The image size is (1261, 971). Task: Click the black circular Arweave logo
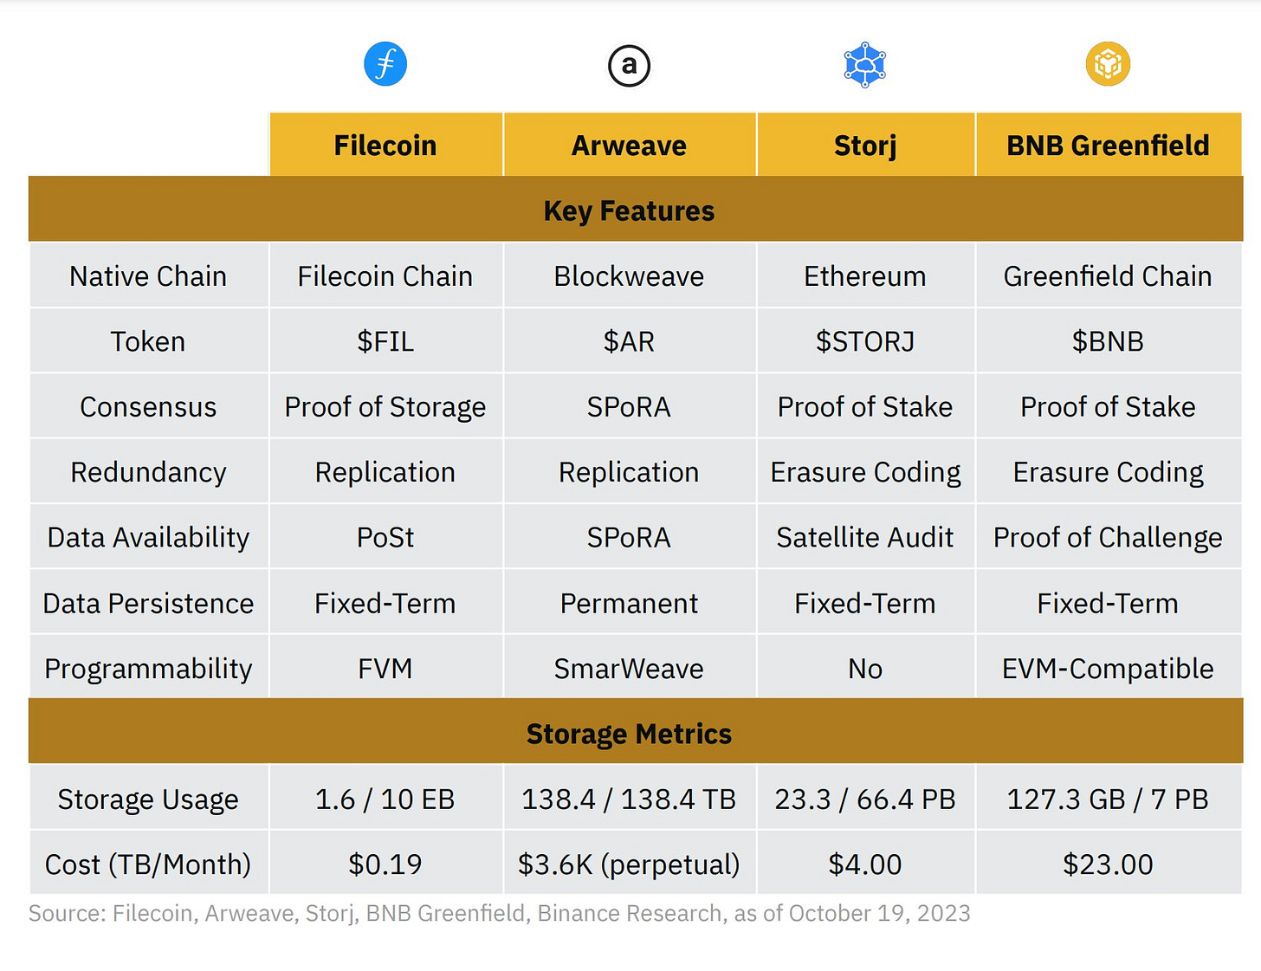point(630,66)
